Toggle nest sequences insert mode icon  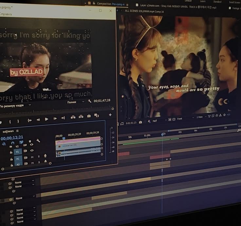pos(4,144)
